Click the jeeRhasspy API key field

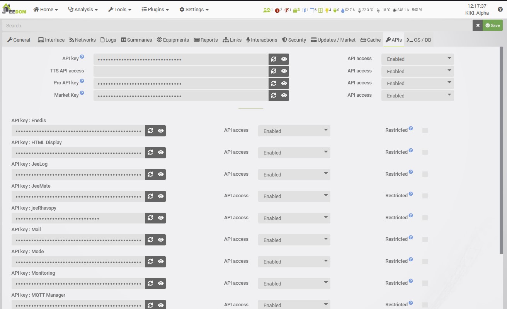pos(78,218)
